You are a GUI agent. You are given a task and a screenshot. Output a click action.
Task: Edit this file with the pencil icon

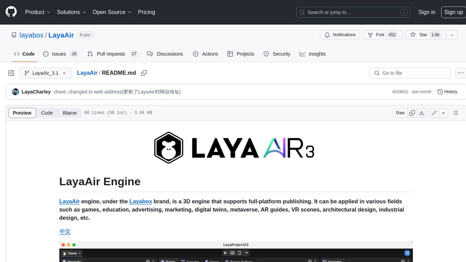[434, 113]
